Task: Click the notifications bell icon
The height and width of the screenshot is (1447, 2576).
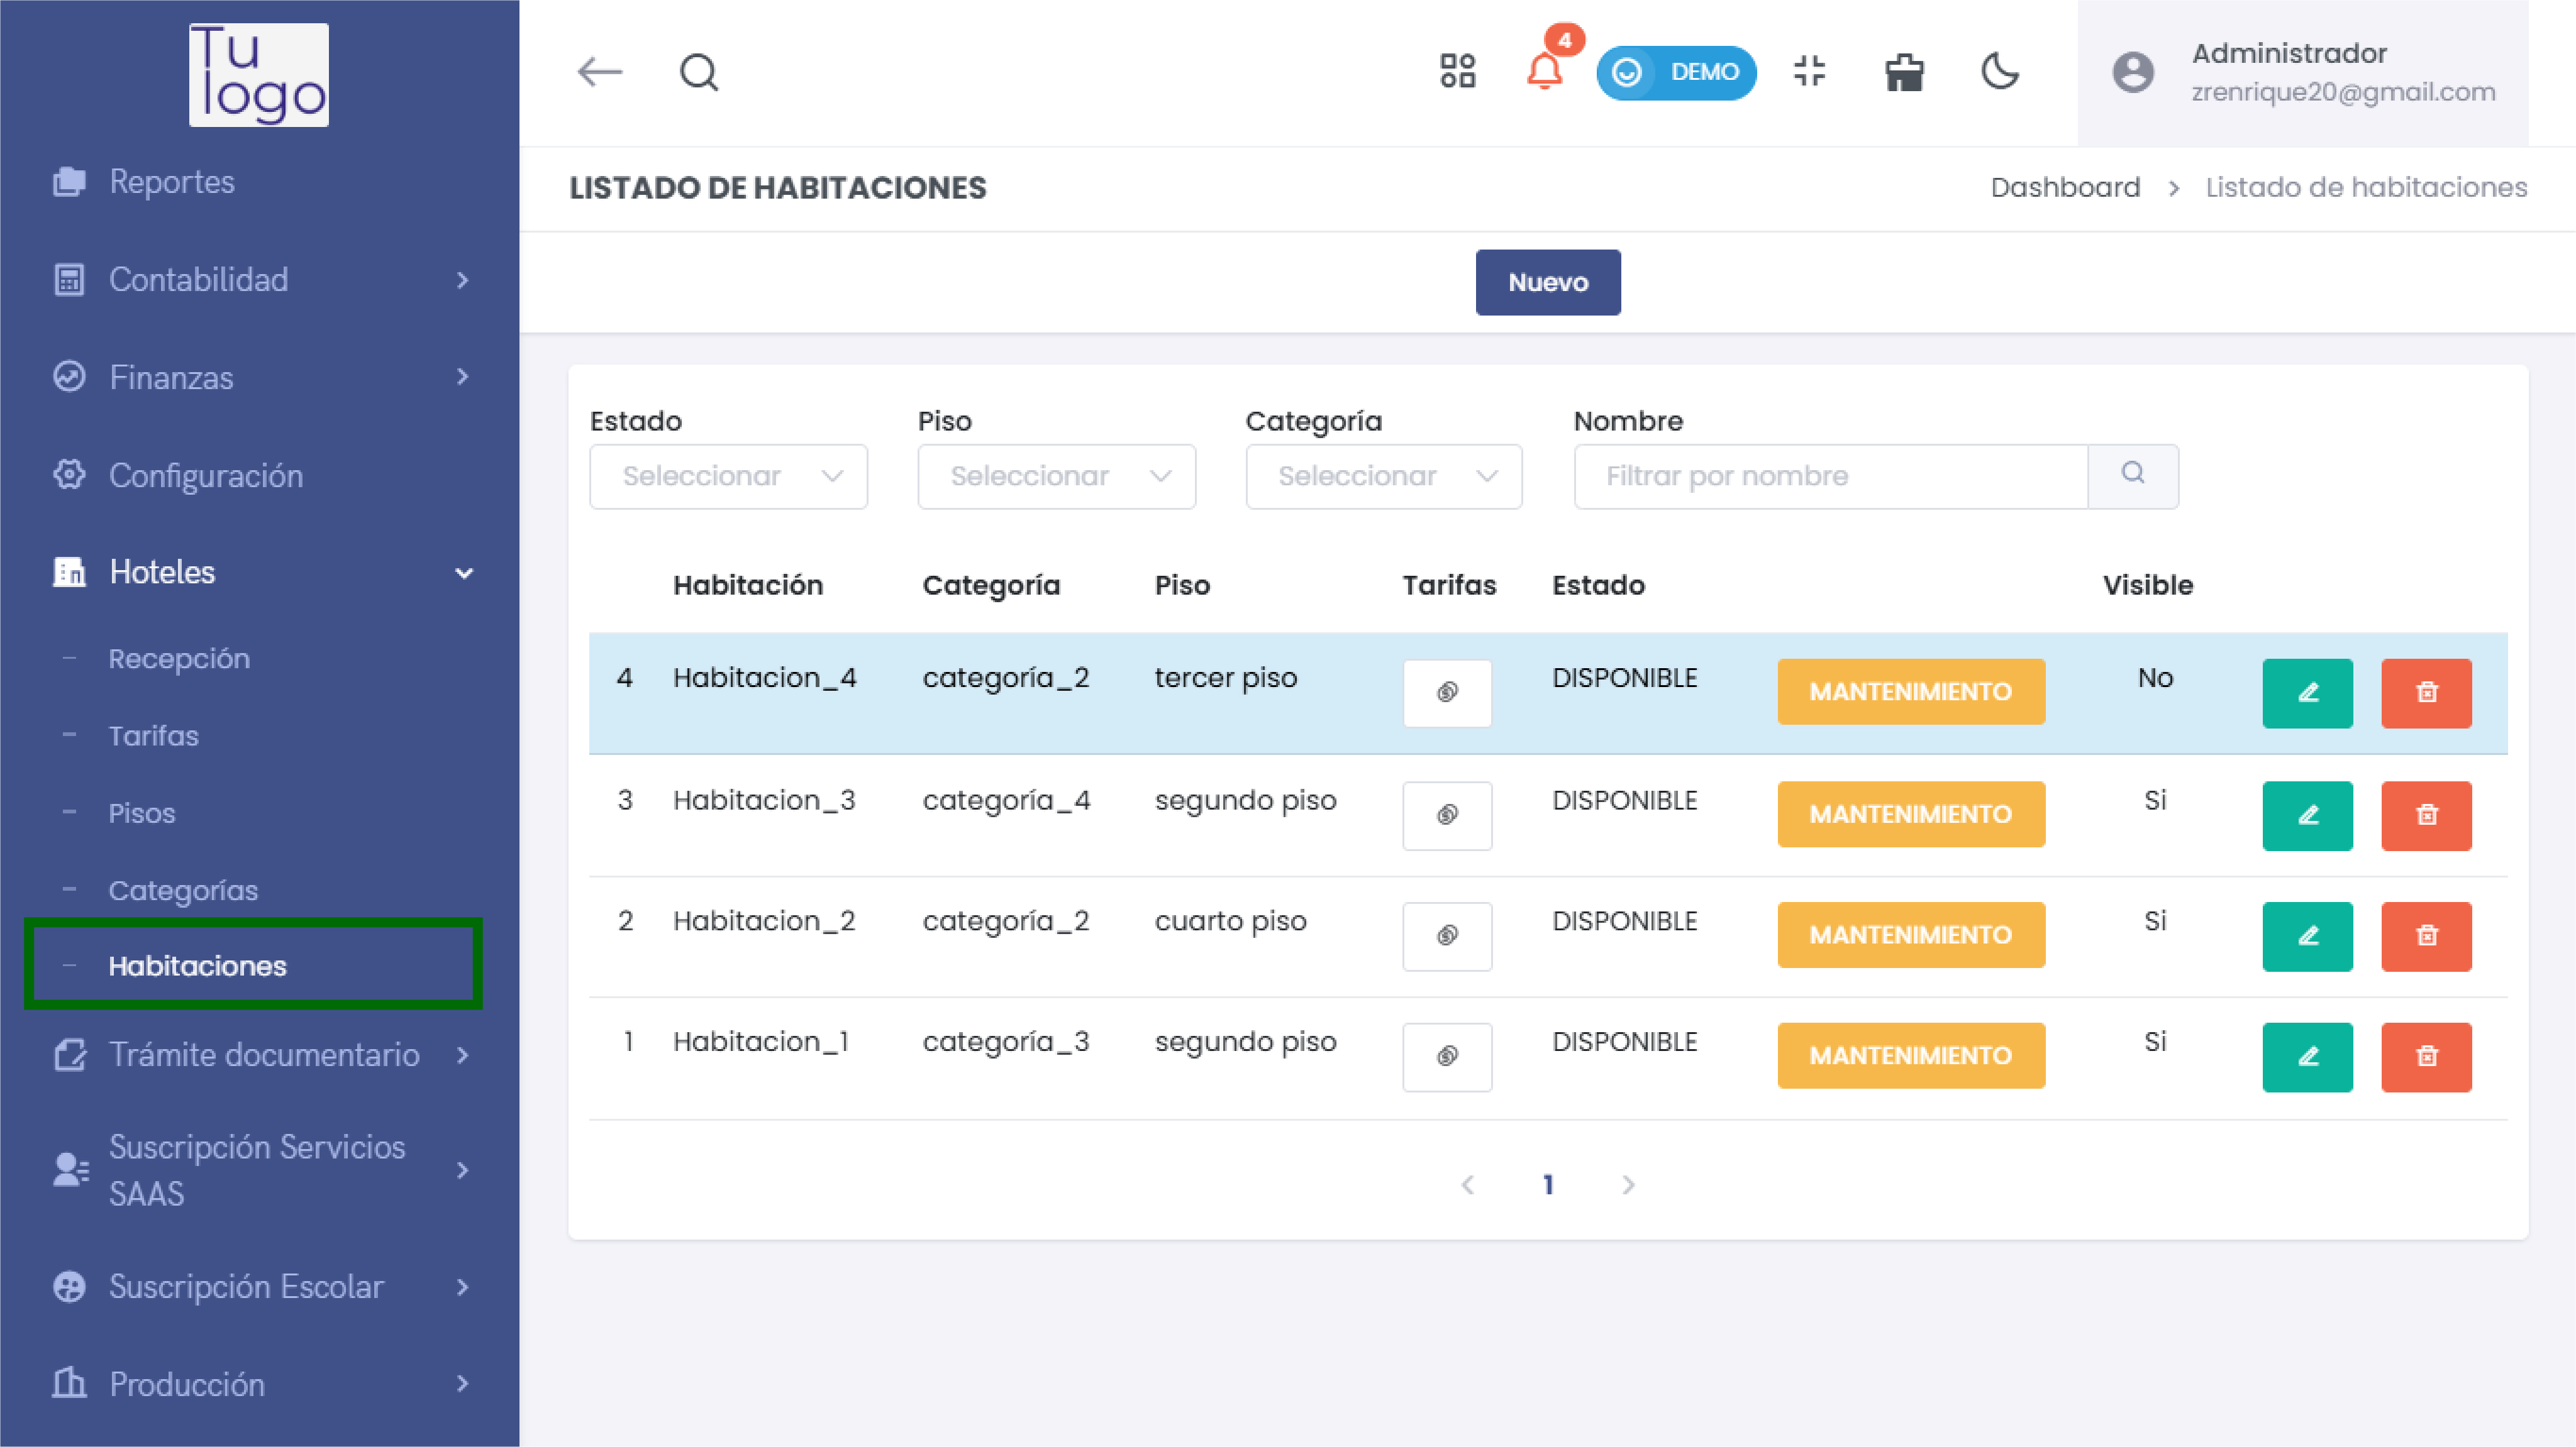Action: 1544,72
